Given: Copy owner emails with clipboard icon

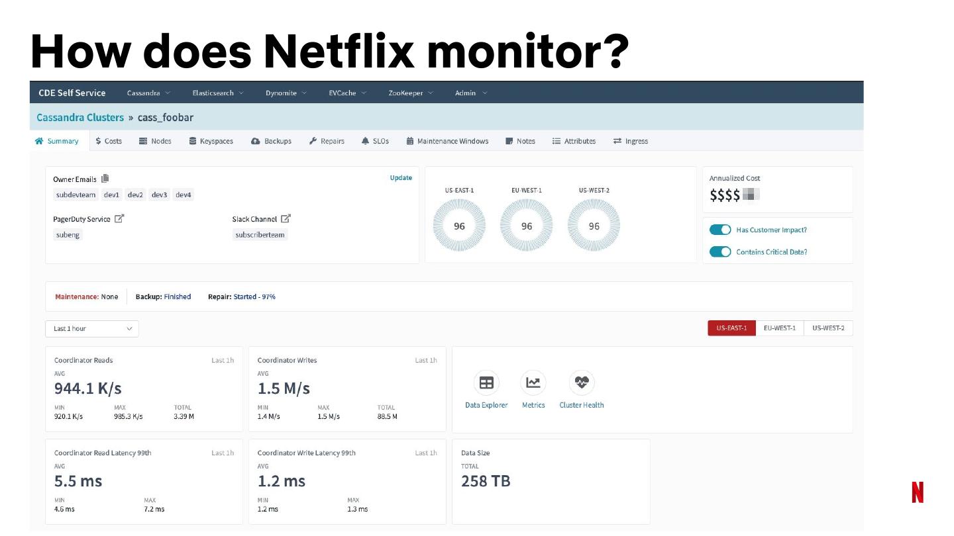Looking at the screenshot, I should point(105,179).
